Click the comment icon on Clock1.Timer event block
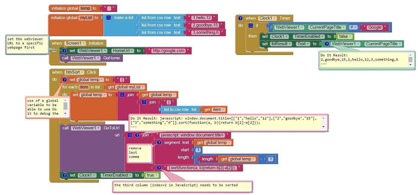418x195 pixels. 240,18
